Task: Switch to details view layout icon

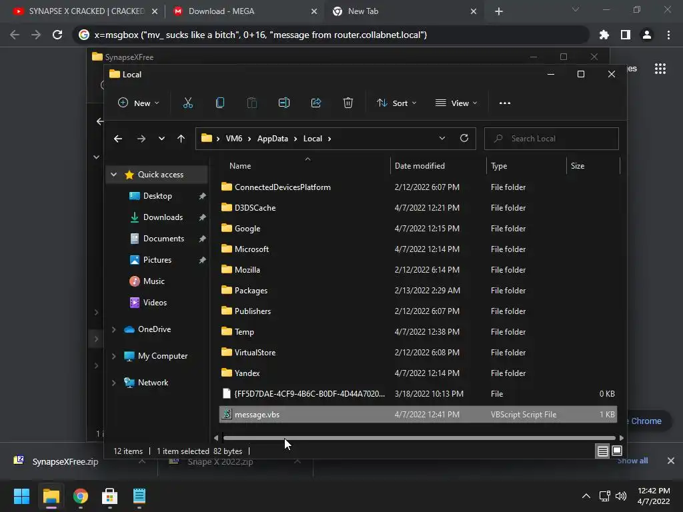Action: (x=602, y=451)
